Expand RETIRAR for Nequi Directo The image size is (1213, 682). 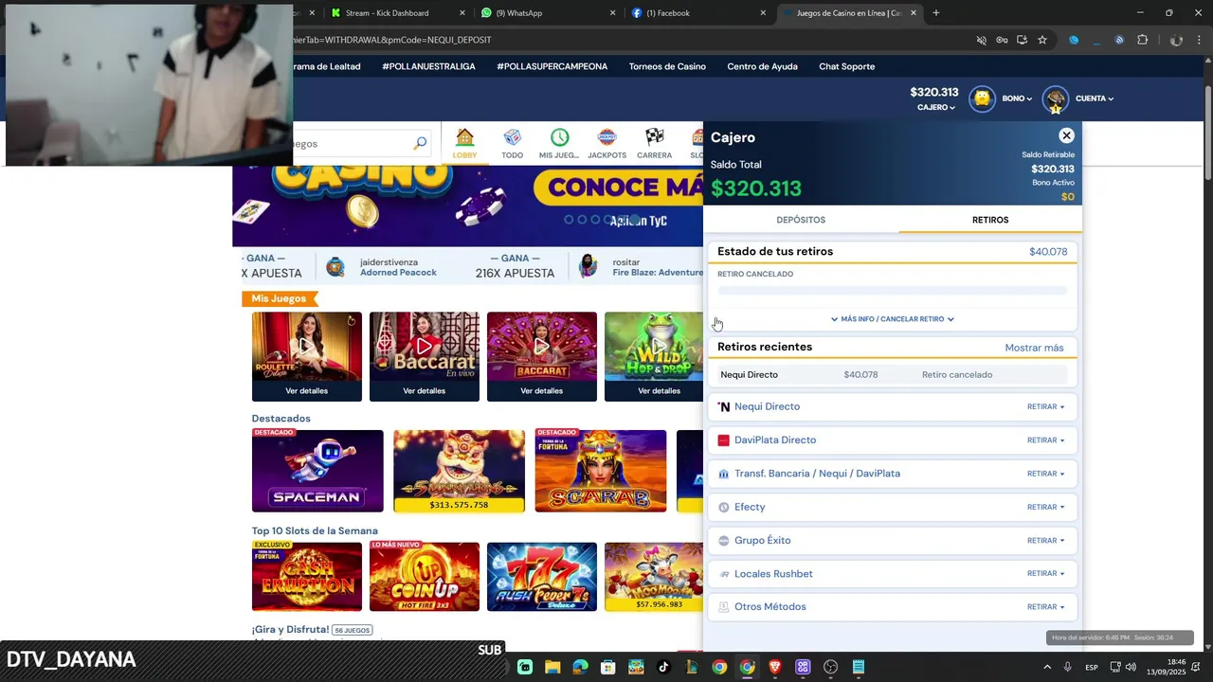[1045, 407]
